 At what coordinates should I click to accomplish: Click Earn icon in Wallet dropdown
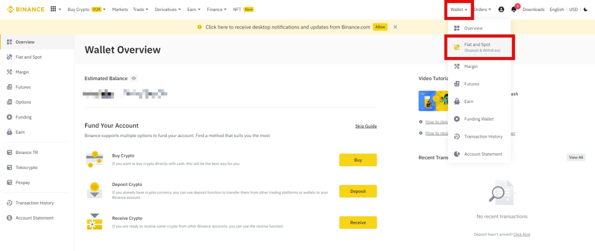pos(457,102)
